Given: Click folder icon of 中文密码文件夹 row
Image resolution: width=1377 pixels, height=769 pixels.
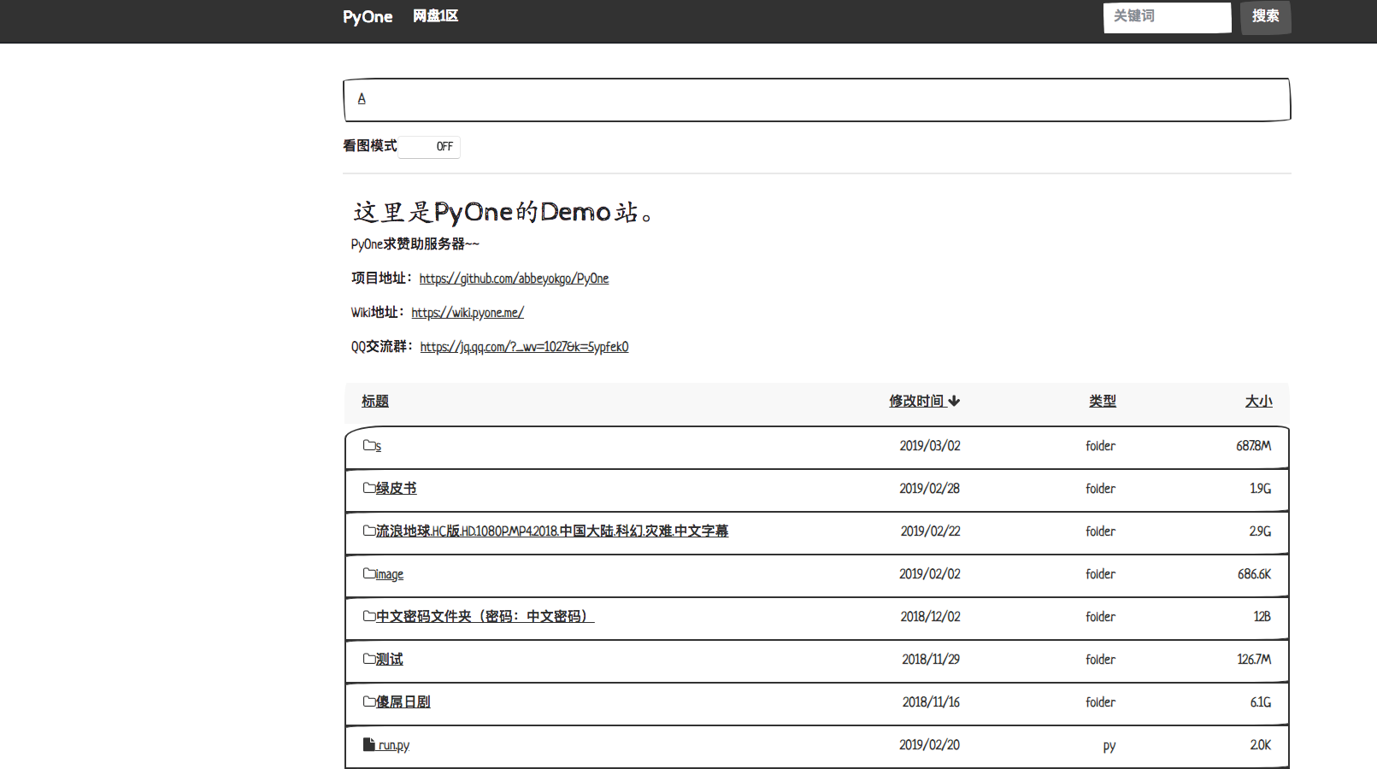Looking at the screenshot, I should [369, 616].
